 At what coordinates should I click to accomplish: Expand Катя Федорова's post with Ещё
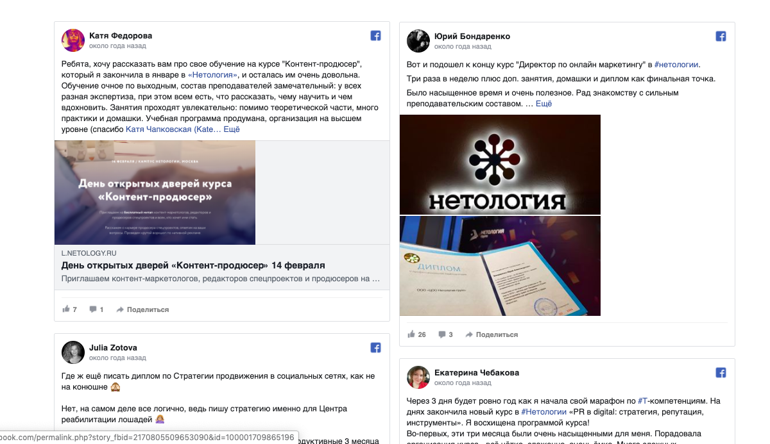click(232, 129)
